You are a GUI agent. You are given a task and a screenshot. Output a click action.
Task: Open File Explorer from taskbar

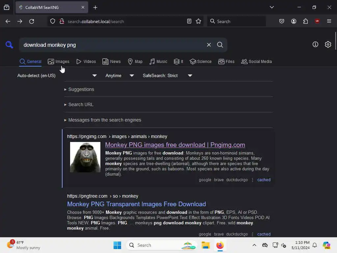coord(205,245)
